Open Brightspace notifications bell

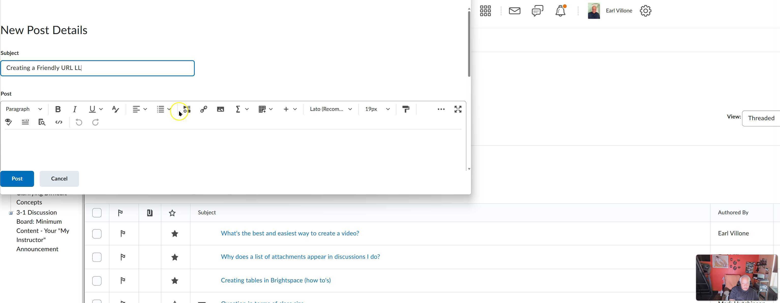pyautogui.click(x=561, y=11)
